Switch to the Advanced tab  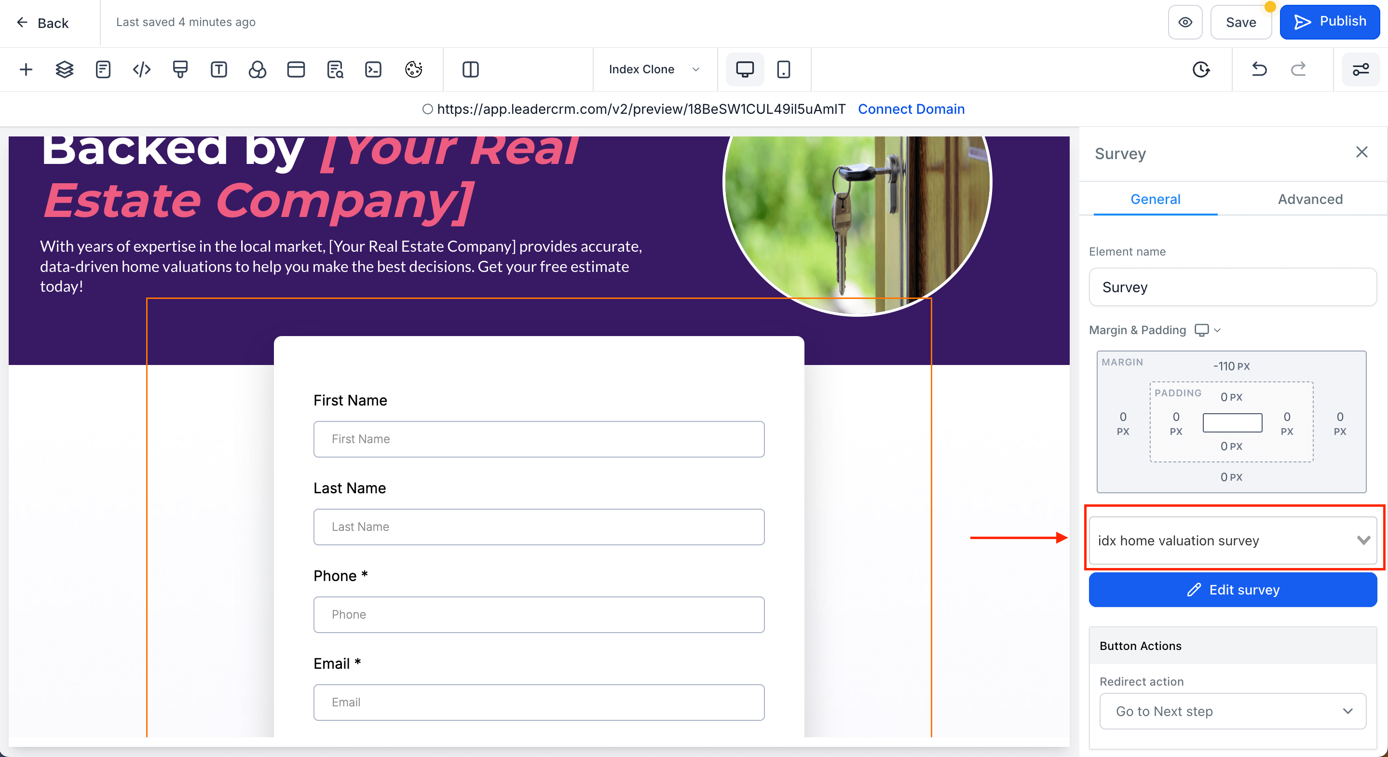(x=1310, y=199)
